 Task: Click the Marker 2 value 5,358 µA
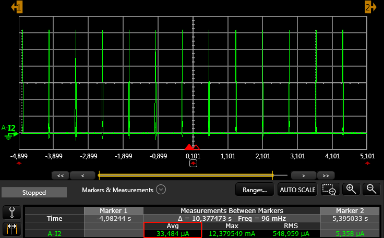click(350, 234)
